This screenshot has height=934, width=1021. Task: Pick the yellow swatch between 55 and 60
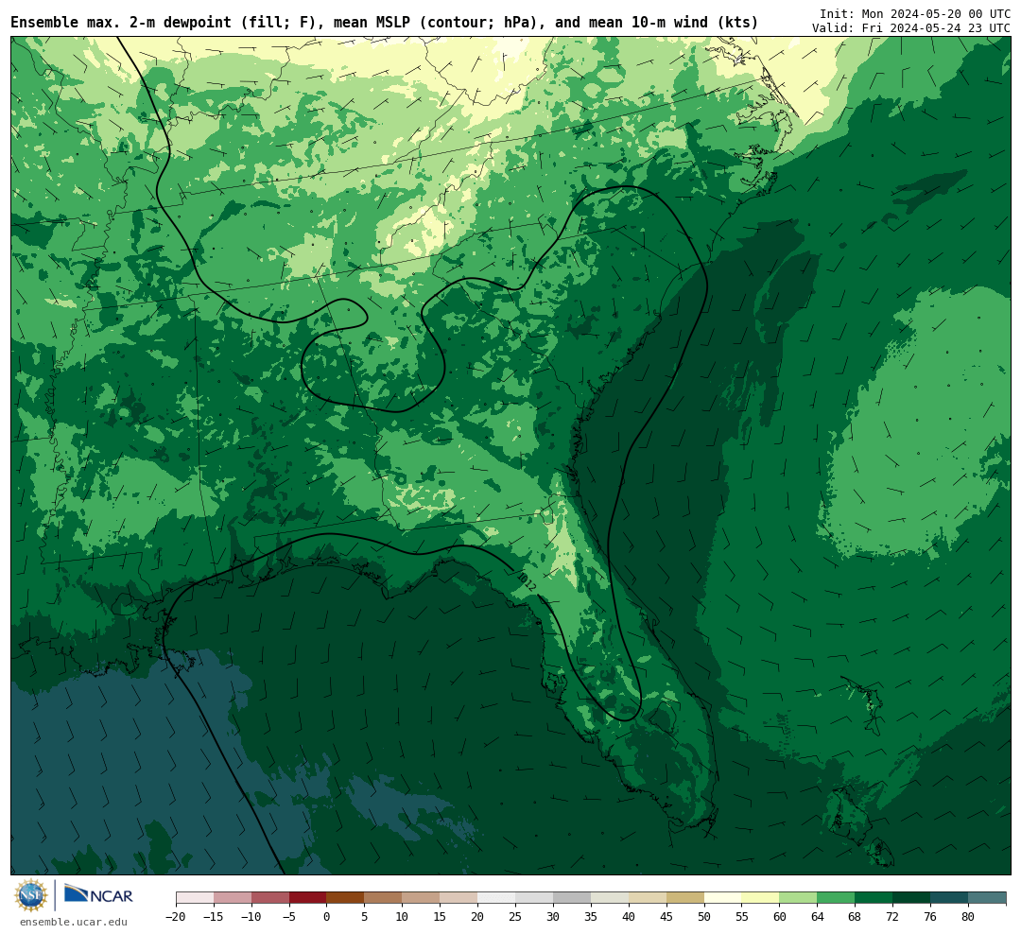coord(761,898)
